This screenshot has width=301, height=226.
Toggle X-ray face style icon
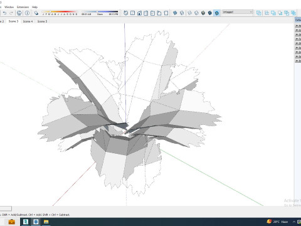[175, 13]
